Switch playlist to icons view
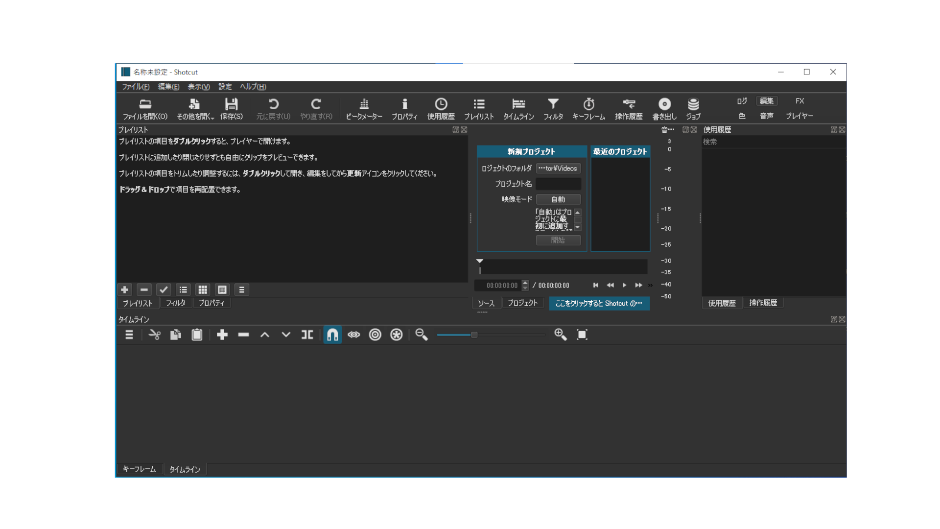 tap(222, 290)
